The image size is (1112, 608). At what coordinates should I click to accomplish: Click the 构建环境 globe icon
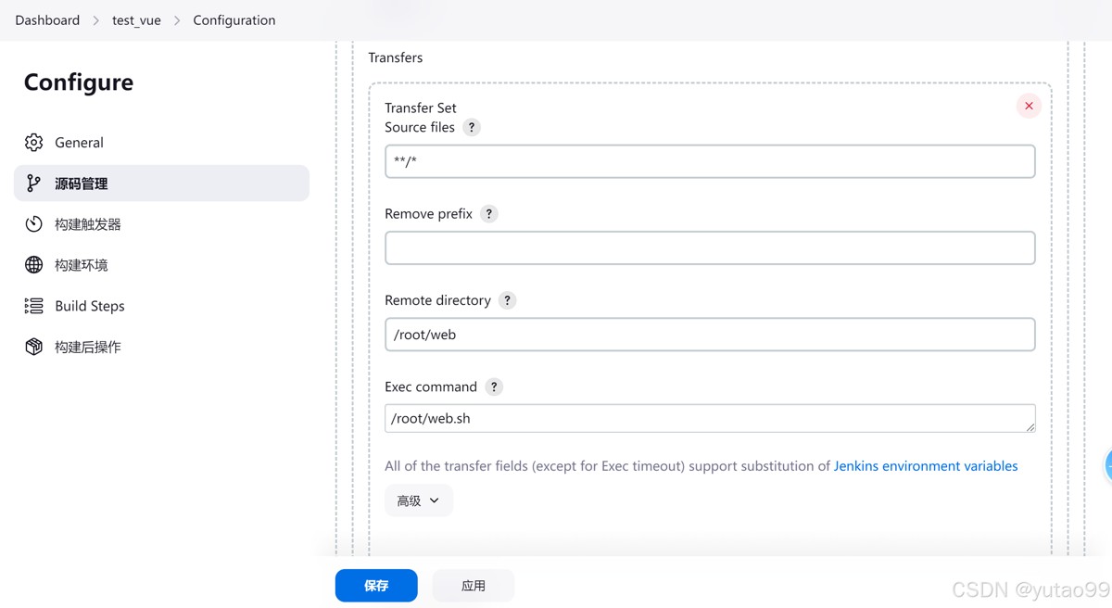pyautogui.click(x=34, y=265)
